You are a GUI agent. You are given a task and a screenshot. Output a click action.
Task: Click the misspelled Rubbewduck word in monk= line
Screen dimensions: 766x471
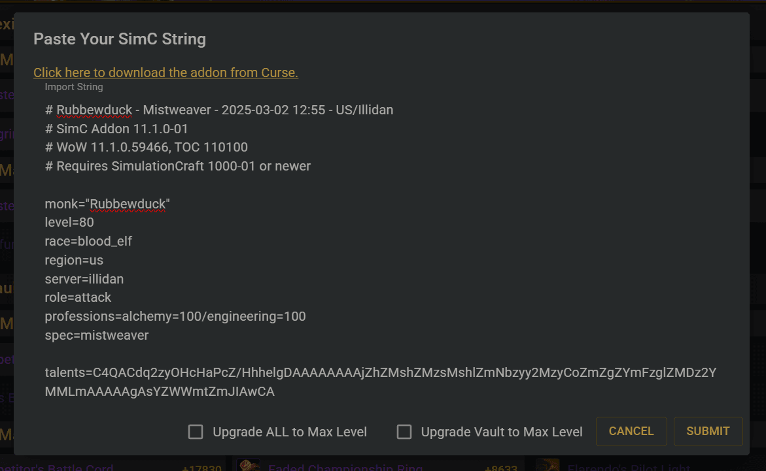(128, 204)
